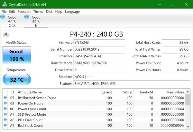Open the File menu

(x=4, y=12)
